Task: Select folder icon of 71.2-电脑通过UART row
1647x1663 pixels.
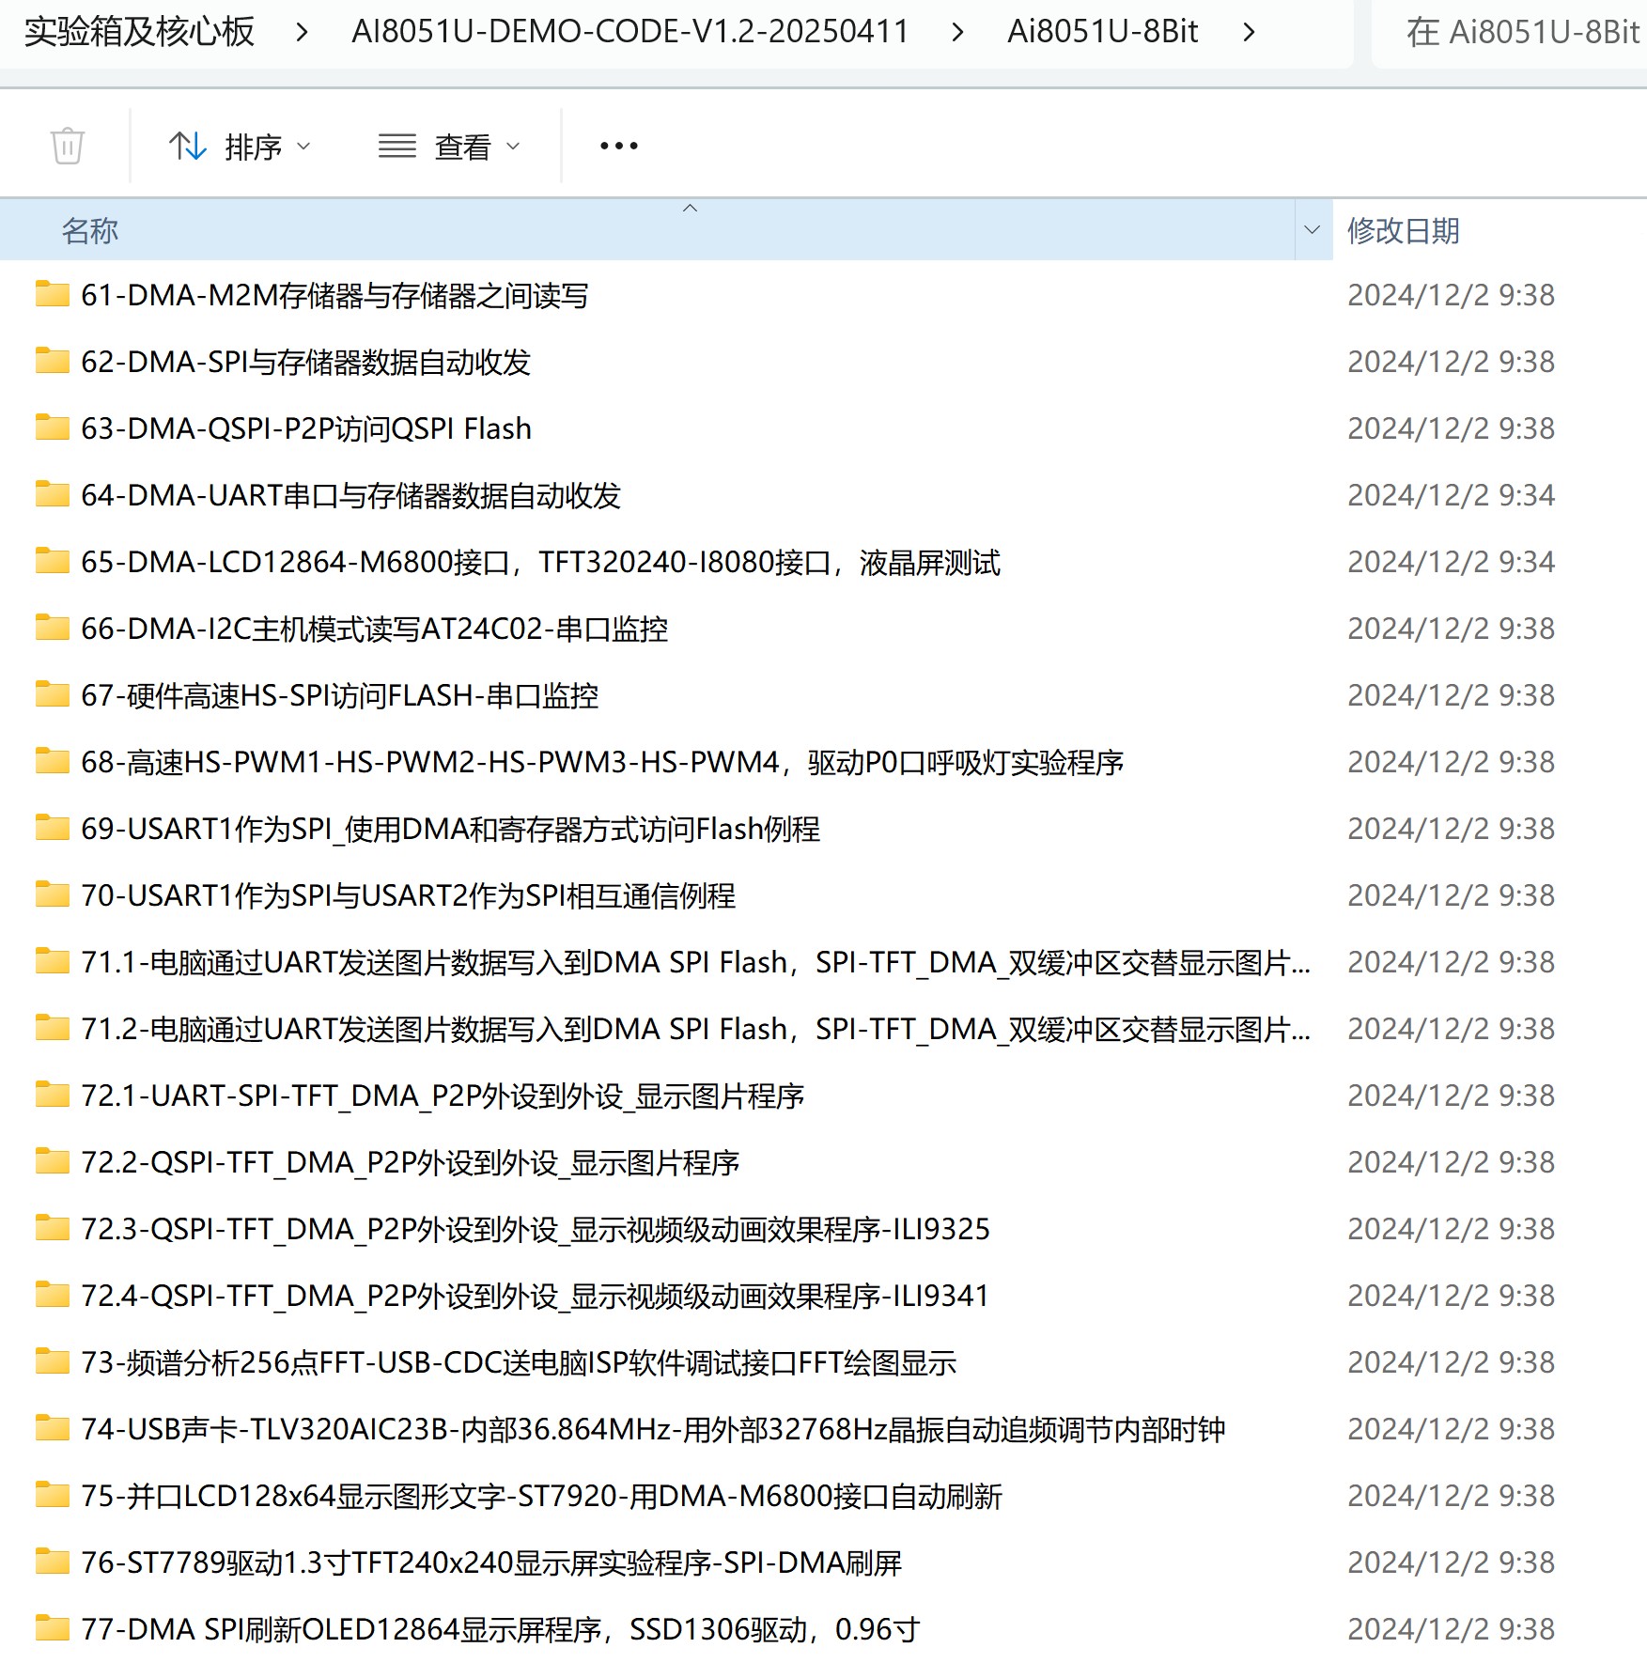Action: point(53,1028)
